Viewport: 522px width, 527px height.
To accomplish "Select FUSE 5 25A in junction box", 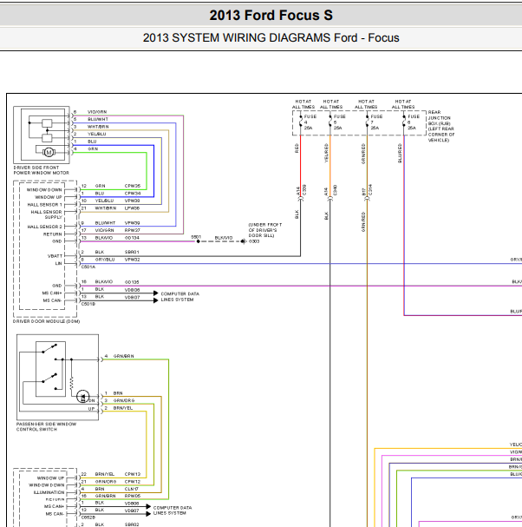I will [x=336, y=122].
